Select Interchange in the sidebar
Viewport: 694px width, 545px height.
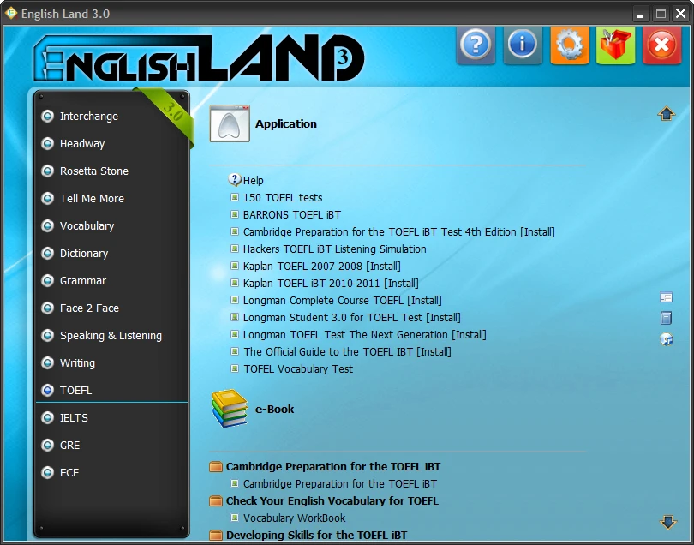tap(89, 117)
